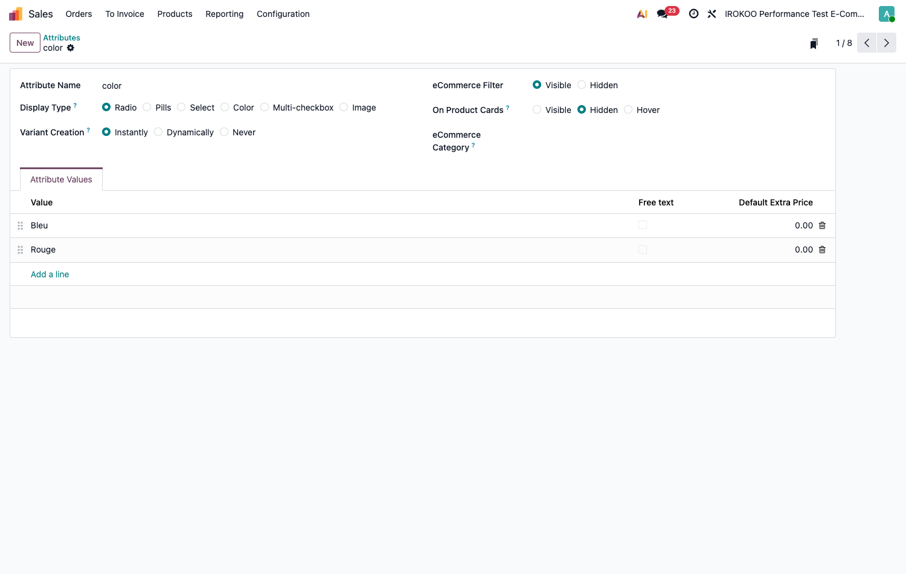The height and width of the screenshot is (574, 906).
Task: Go to the previous attribute record
Action: click(x=867, y=43)
